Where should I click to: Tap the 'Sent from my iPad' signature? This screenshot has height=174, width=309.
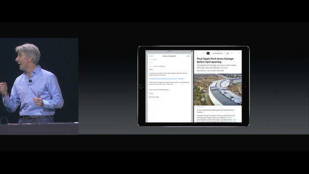pos(154,97)
